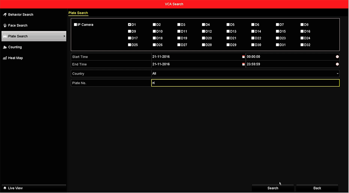349x193 pixels.
Task: Return to Live View
Action: tap(34, 188)
